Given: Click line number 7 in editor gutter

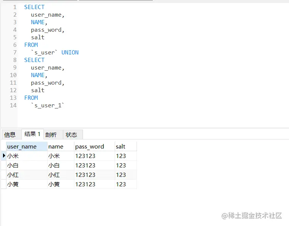Looking at the screenshot, I should pyautogui.click(x=15, y=53).
